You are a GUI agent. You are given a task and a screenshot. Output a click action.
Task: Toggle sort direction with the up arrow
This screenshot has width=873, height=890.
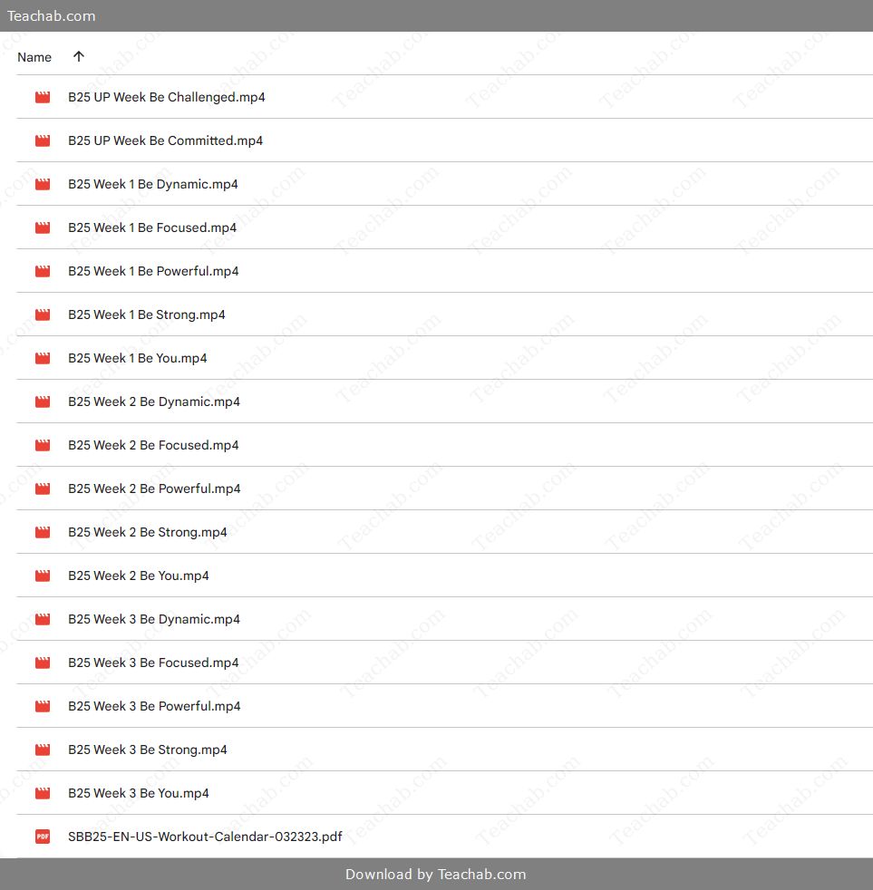point(79,56)
